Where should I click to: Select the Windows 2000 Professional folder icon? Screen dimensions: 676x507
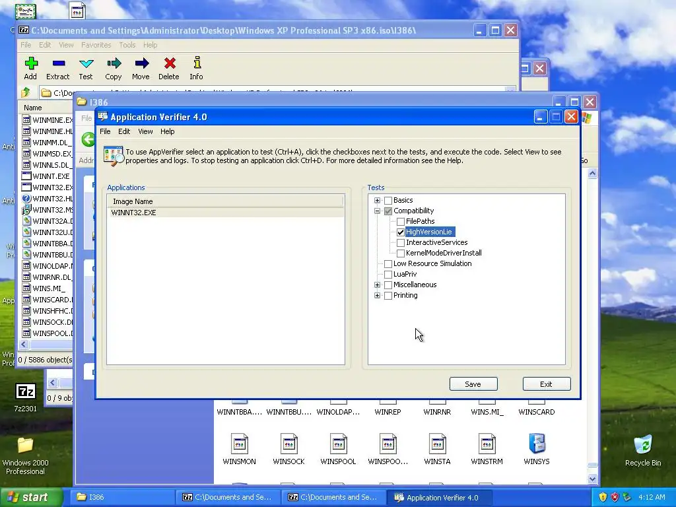point(26,446)
